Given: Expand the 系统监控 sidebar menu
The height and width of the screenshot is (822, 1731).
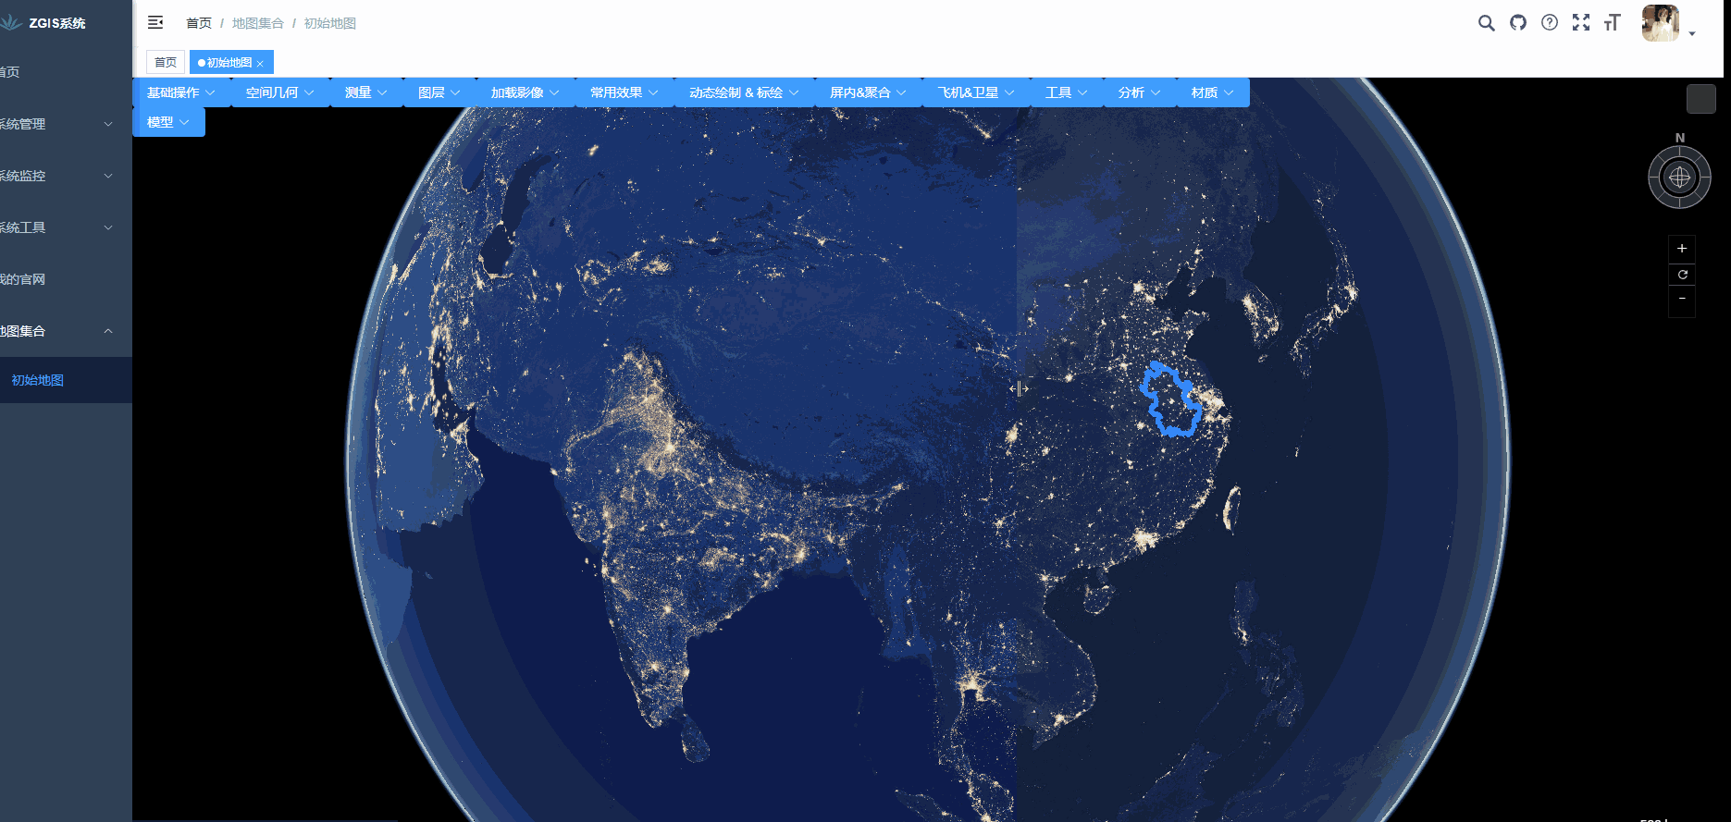Looking at the screenshot, I should (66, 176).
